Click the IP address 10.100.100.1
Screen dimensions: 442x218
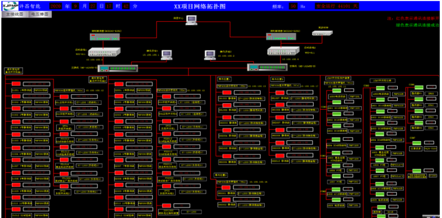click(151, 55)
